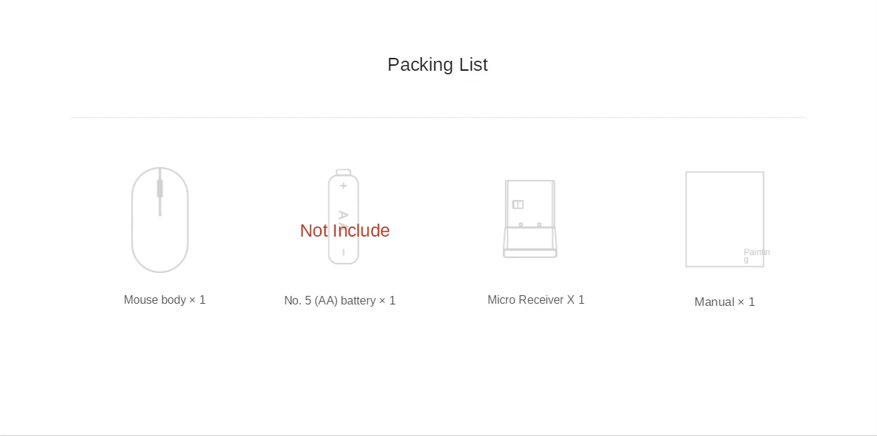This screenshot has width=877, height=436.
Task: Click the battery's top terminal cap
Action: (344, 172)
